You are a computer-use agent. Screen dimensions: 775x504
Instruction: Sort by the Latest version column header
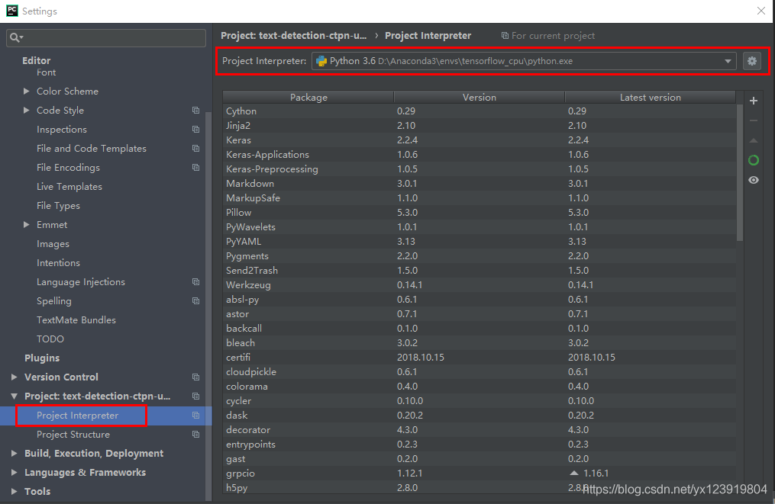pos(651,98)
